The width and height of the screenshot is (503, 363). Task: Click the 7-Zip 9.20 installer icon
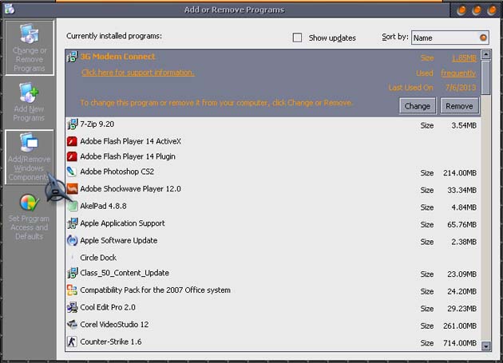(72, 124)
